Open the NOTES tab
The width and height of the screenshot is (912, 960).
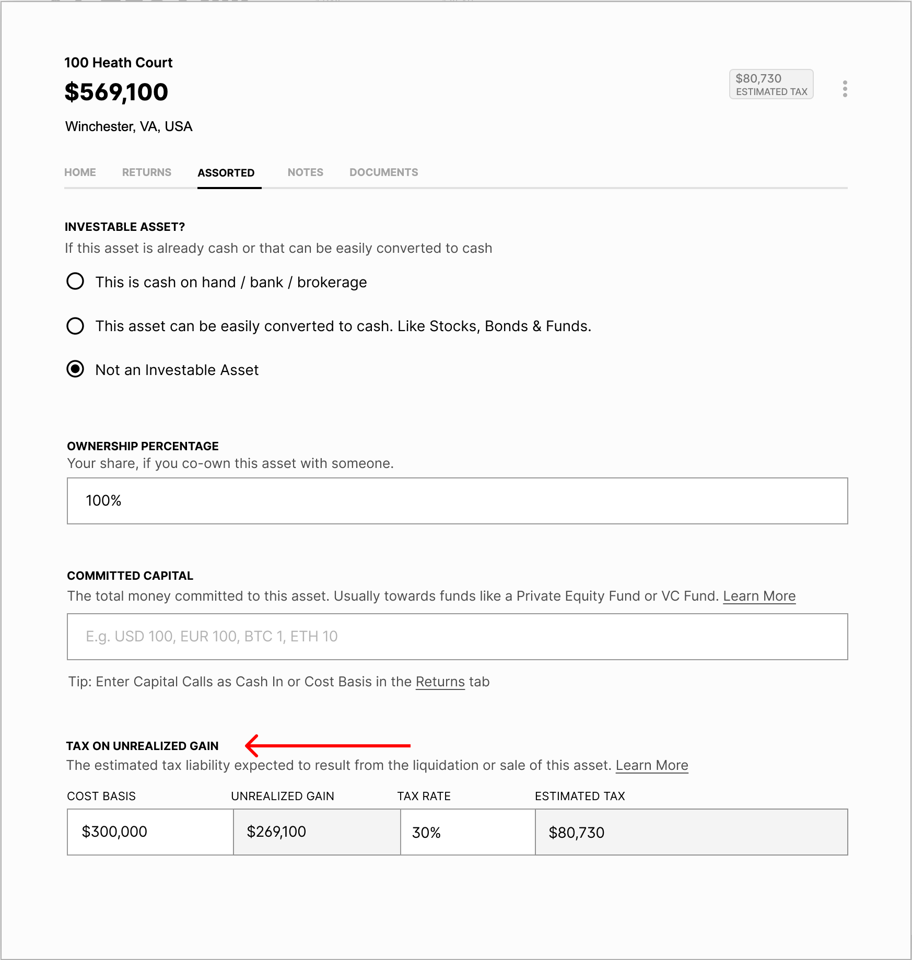pyautogui.click(x=306, y=172)
